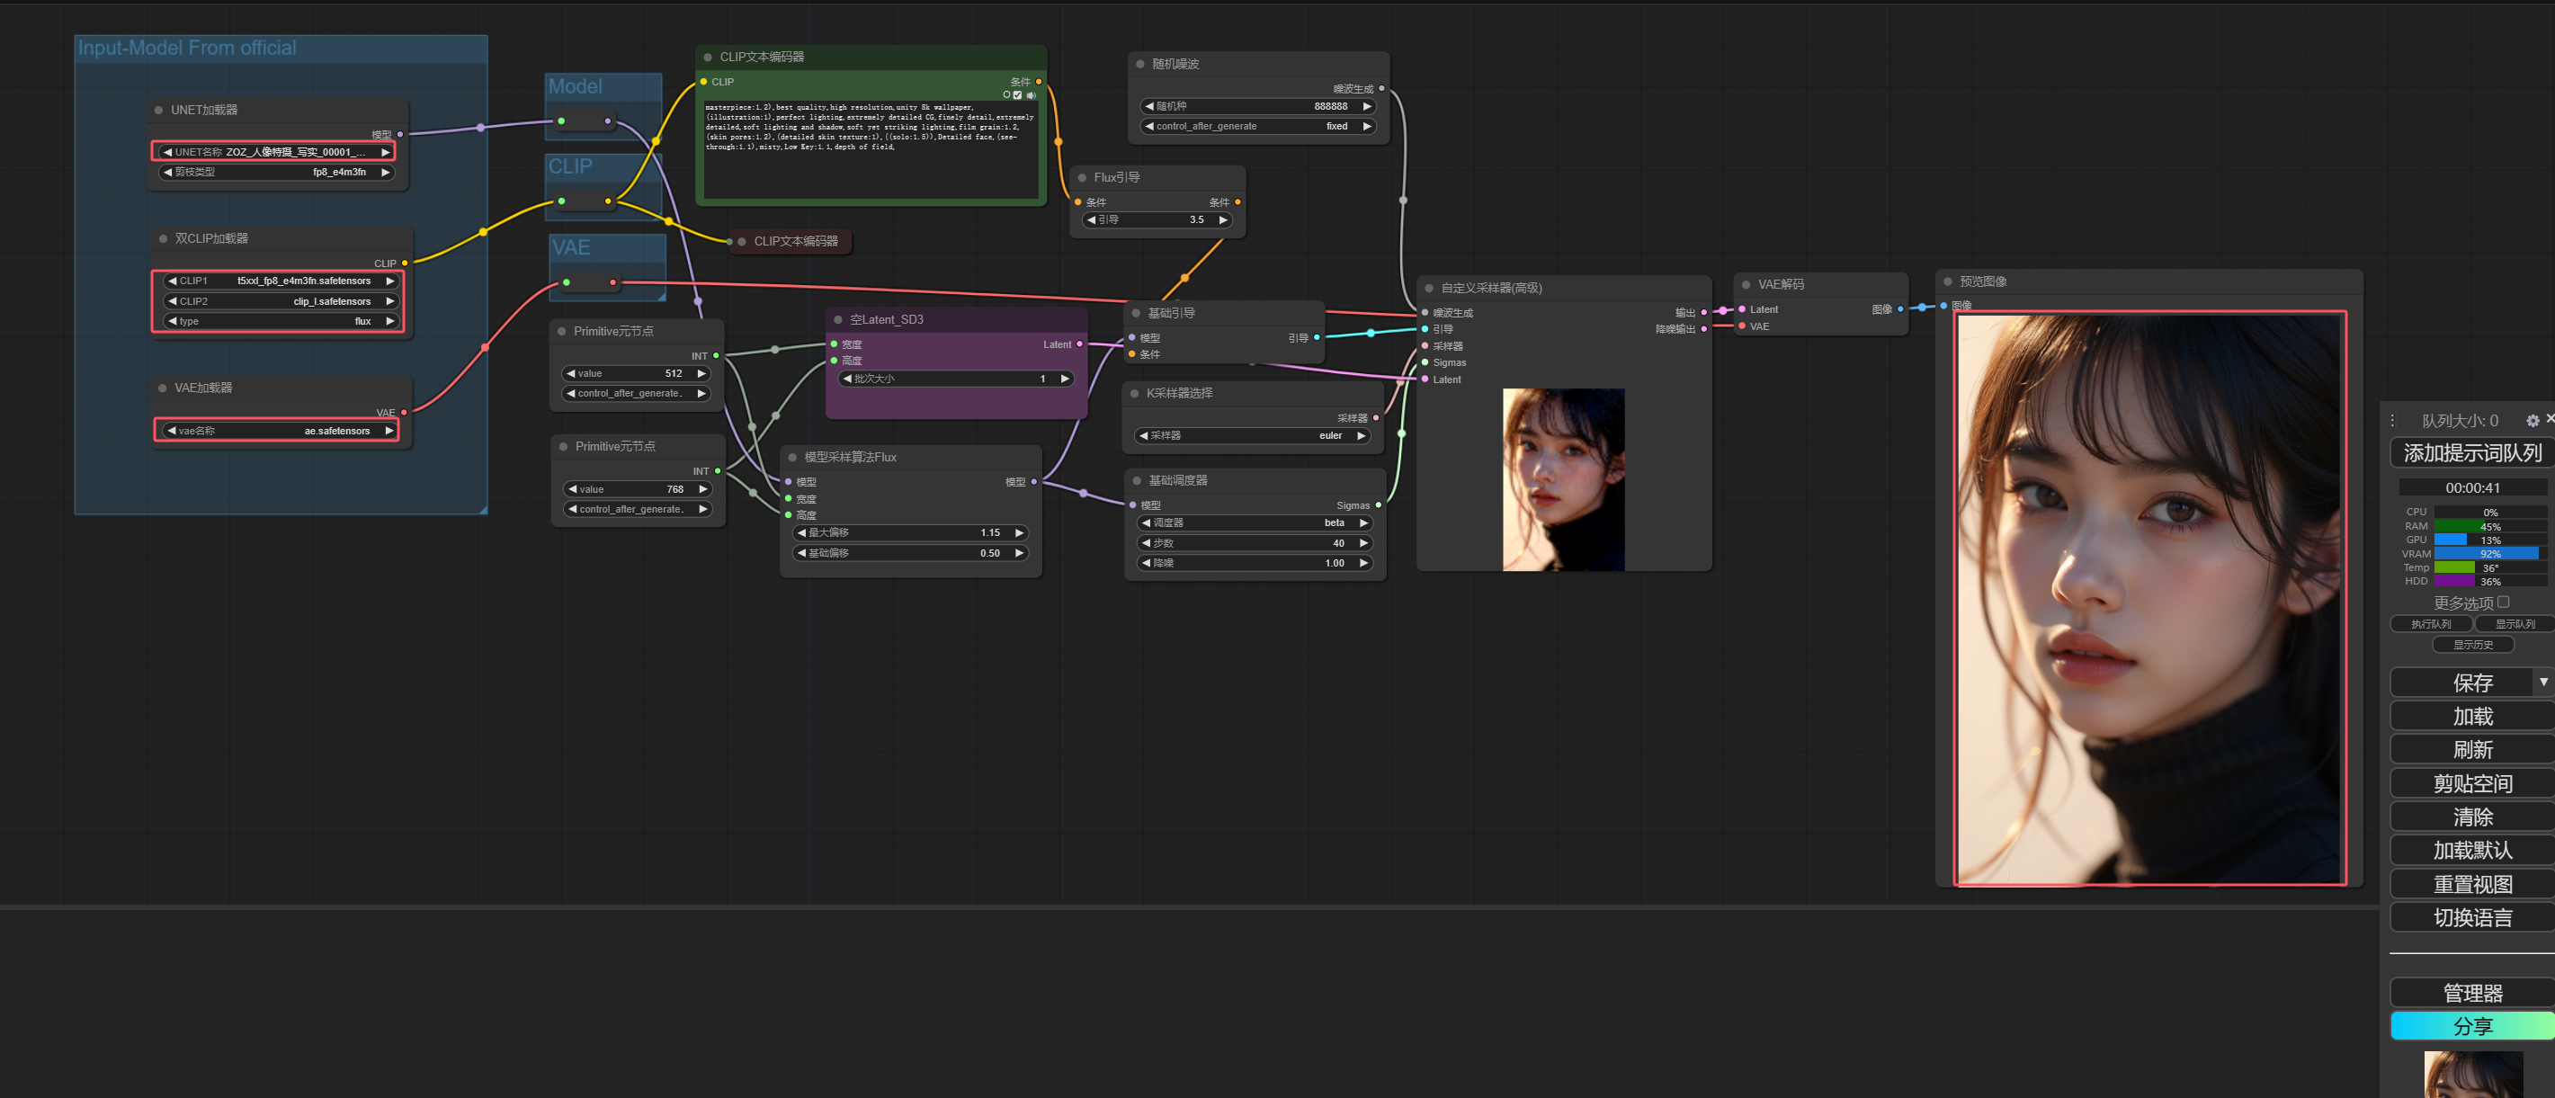Image resolution: width=2555 pixels, height=1098 pixels.
Task: Open the vae名称 ae.safetensors selector
Action: tap(279, 431)
